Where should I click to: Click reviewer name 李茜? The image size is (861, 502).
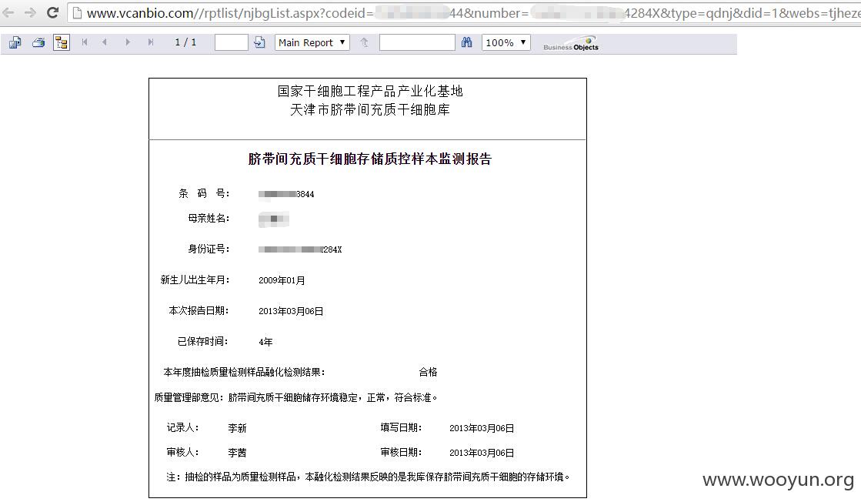[x=237, y=453]
